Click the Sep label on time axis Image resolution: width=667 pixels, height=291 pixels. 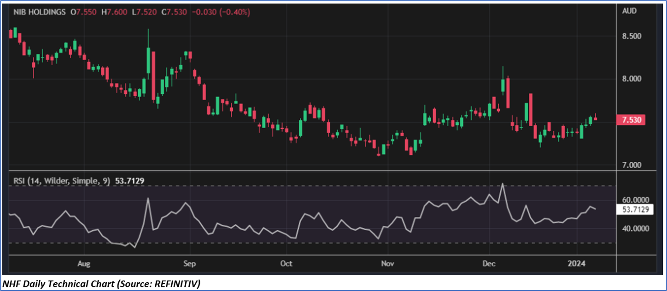(190, 264)
